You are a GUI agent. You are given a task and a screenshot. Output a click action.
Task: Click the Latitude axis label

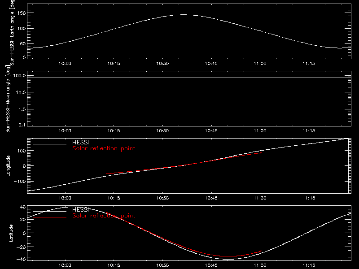(11, 233)
